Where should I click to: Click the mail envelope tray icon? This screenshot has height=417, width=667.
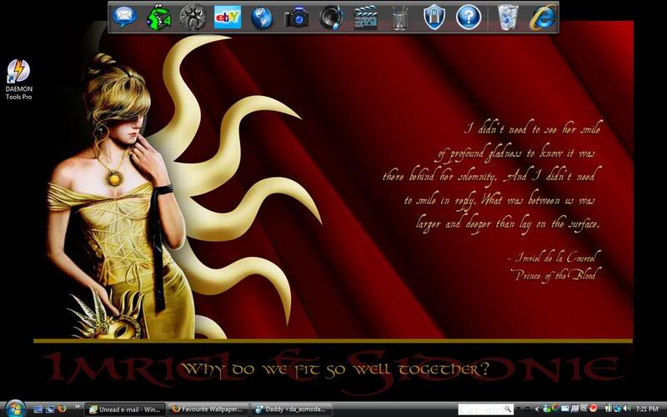coord(564,409)
